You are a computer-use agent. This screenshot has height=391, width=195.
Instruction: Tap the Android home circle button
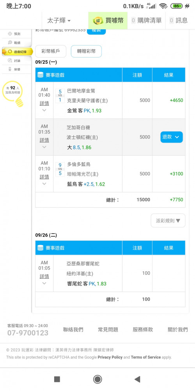click(x=97, y=379)
